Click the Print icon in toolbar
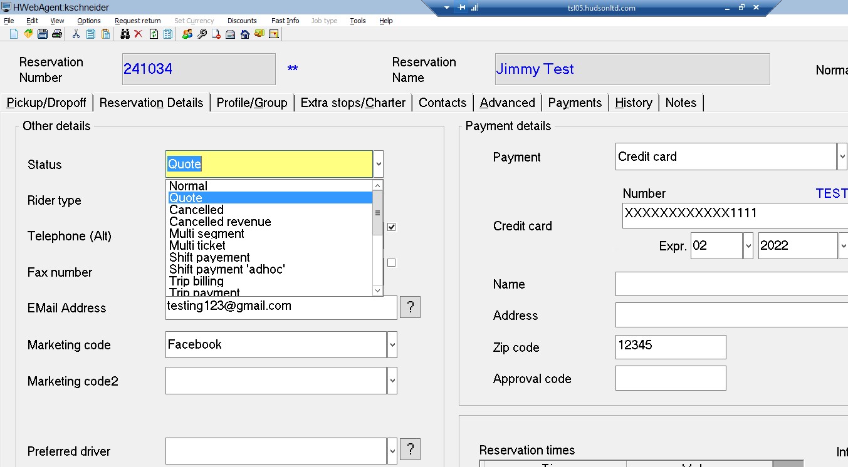Screen dimensions: 848x467 [57, 34]
